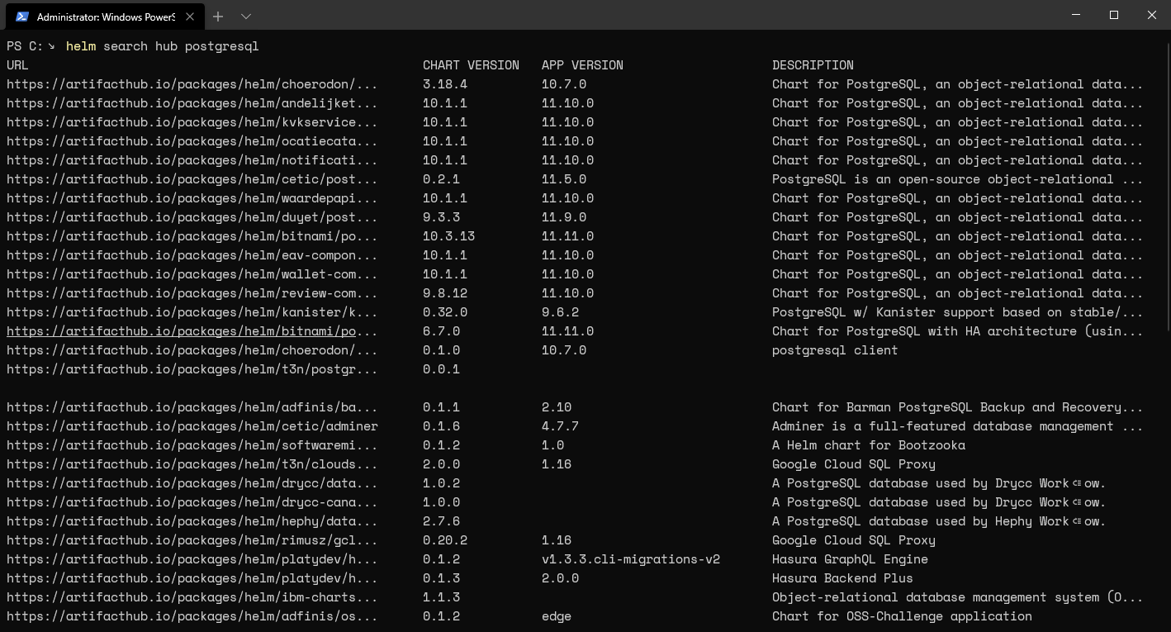
Task: Maximize the terminal window
Action: [x=1114, y=15]
